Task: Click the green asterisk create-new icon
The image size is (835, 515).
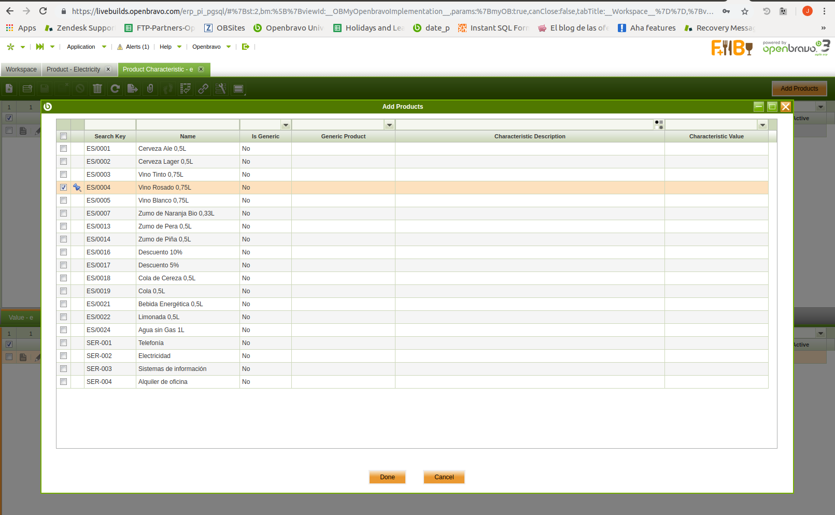Action: point(10,47)
